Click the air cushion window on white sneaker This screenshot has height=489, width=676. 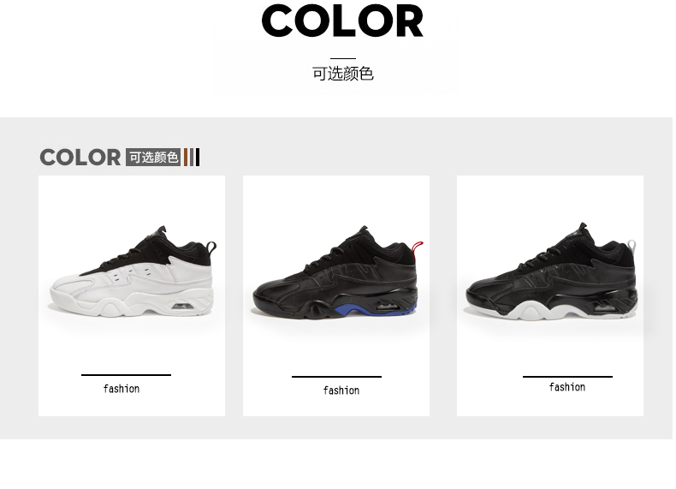[183, 307]
